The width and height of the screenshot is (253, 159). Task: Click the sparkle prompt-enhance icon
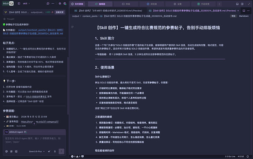pos(49,151)
